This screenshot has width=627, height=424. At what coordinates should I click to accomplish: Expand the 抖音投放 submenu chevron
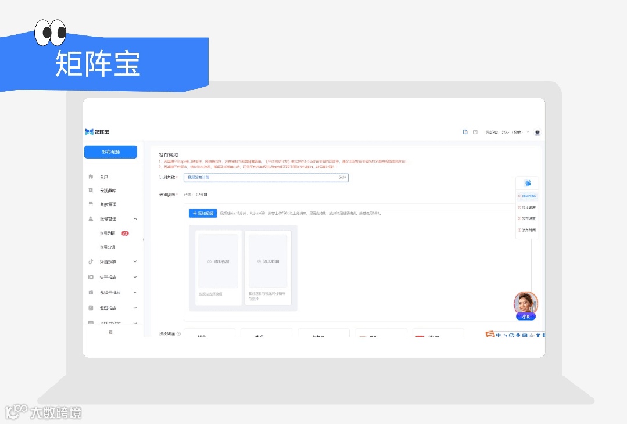134,262
